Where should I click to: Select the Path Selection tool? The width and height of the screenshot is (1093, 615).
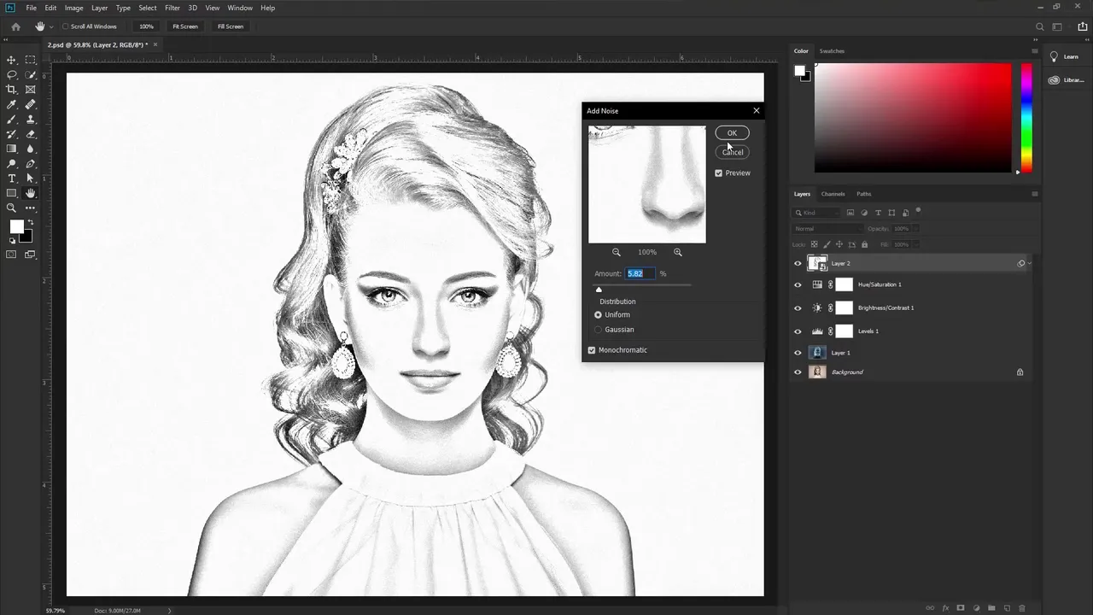click(31, 179)
